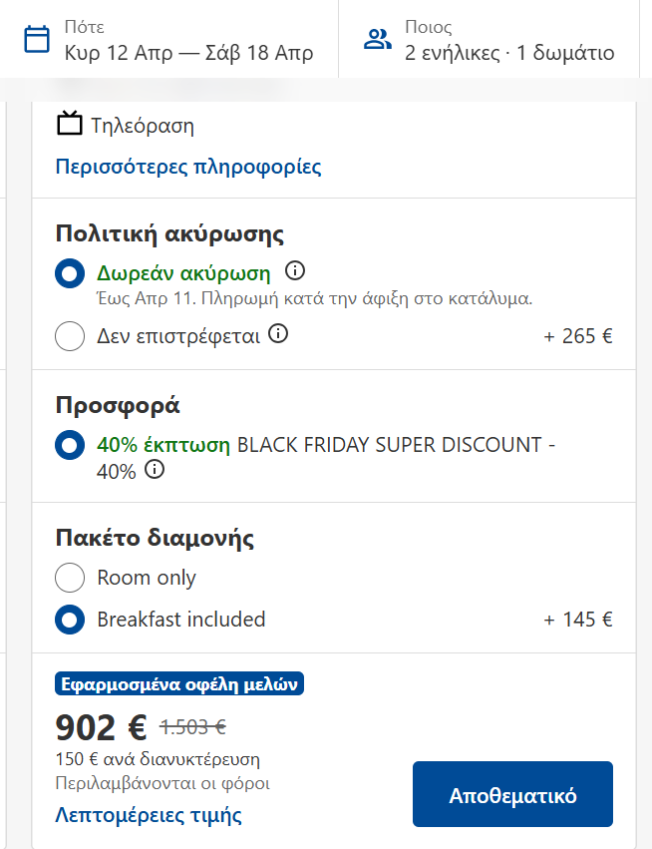Choose Breakfast included option
The width and height of the screenshot is (652, 849).
pyautogui.click(x=69, y=620)
